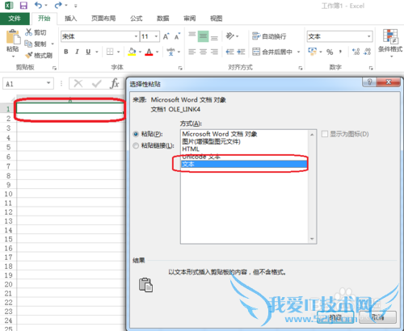This screenshot has height=331, width=404.
Task: Click Merge & Center (合并后居中)
Action: tap(272, 52)
